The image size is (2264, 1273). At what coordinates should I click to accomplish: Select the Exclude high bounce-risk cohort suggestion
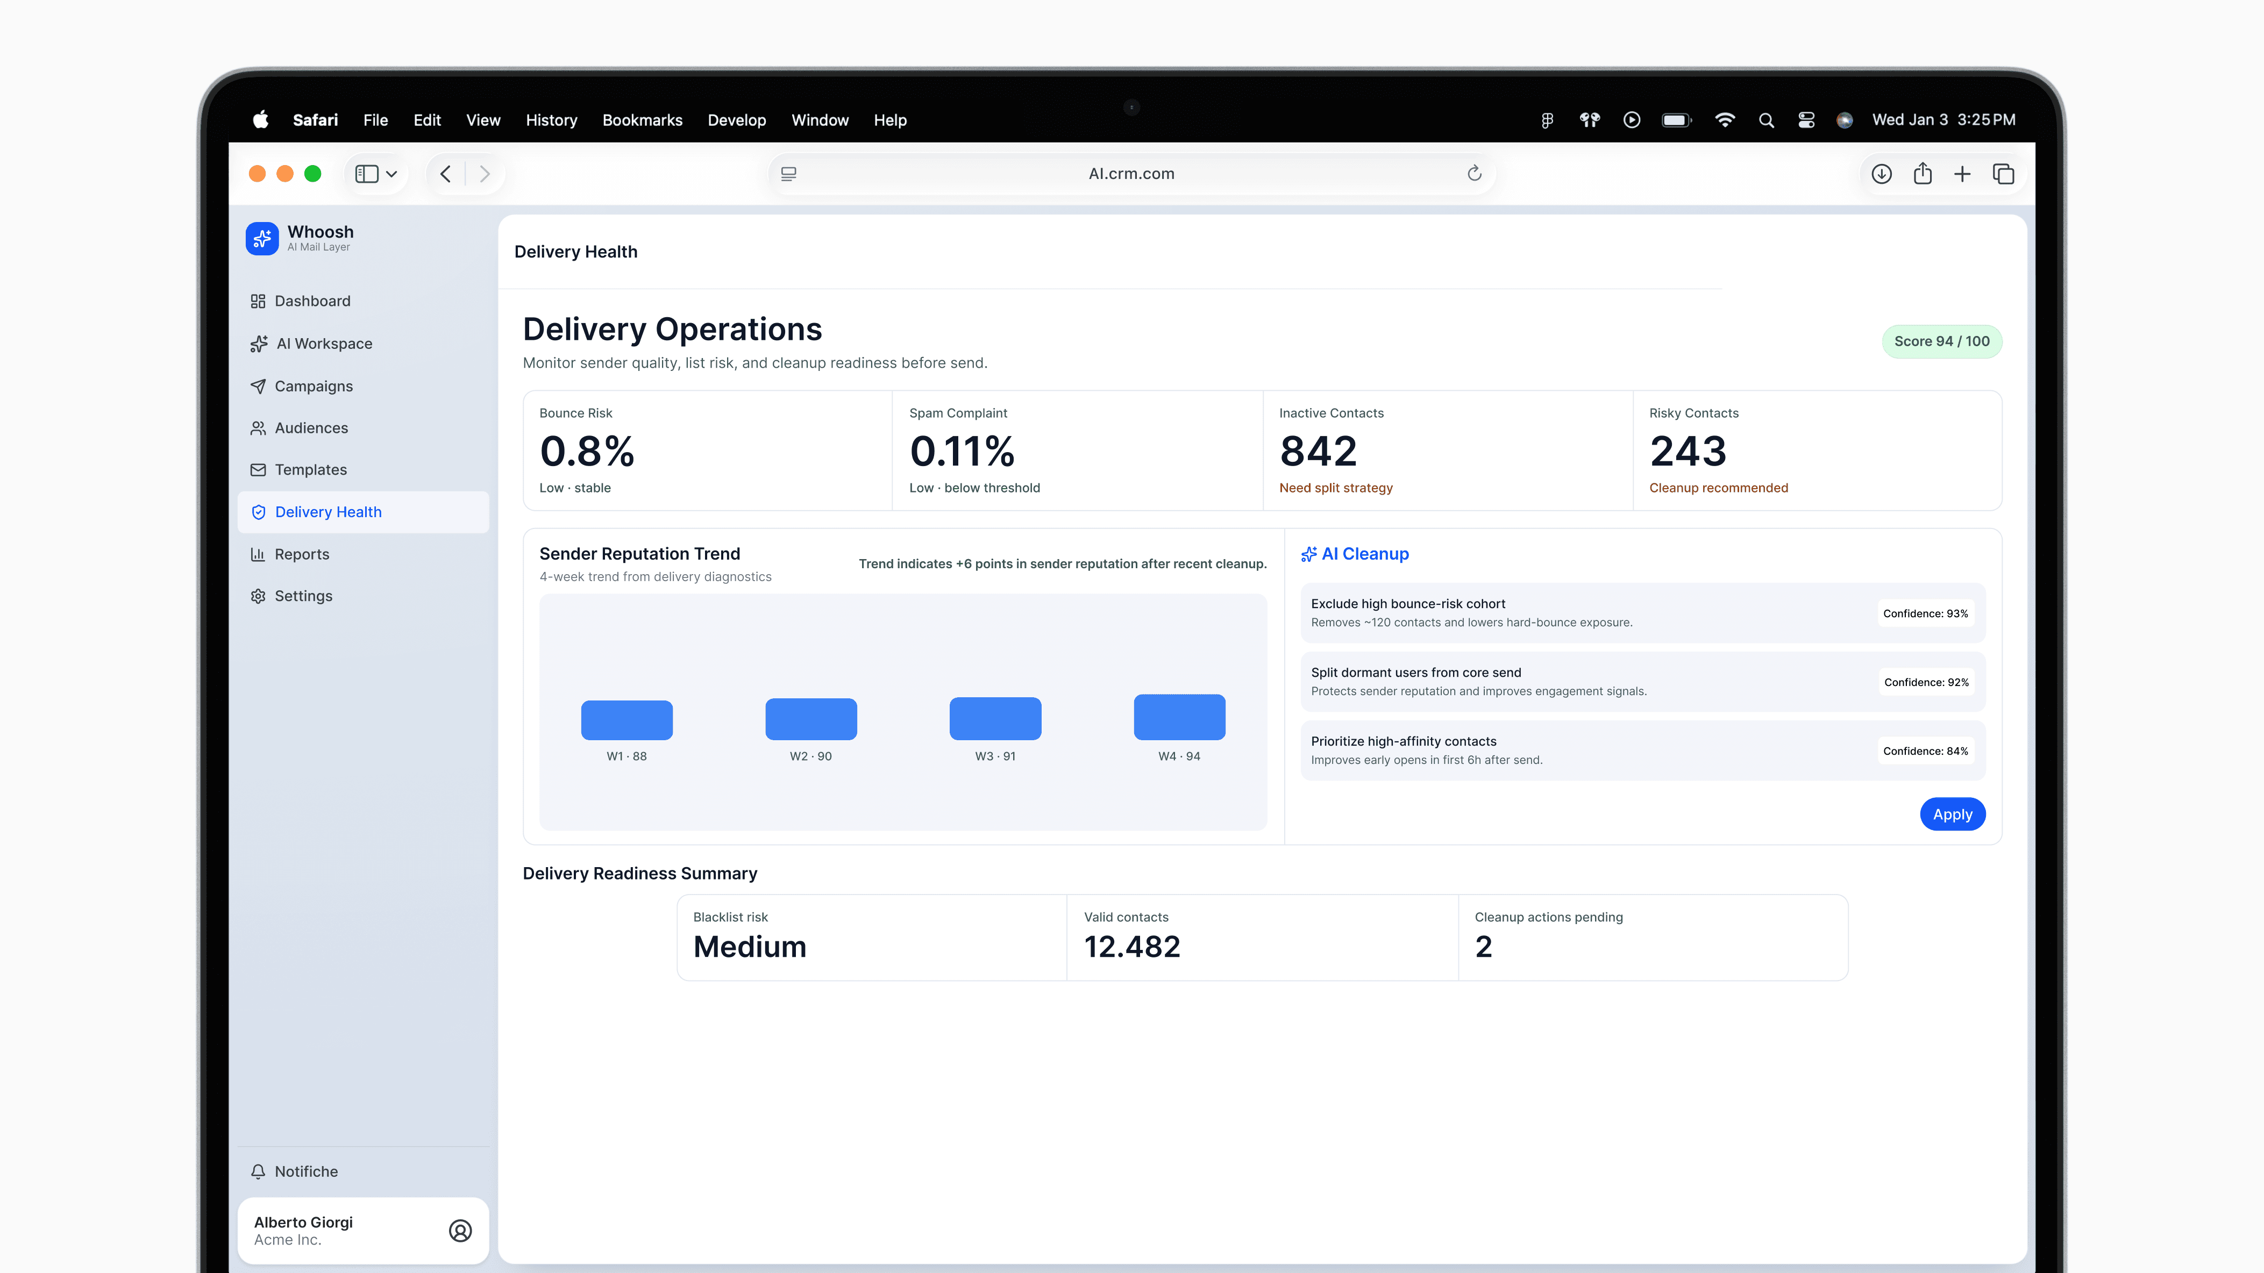click(1643, 613)
